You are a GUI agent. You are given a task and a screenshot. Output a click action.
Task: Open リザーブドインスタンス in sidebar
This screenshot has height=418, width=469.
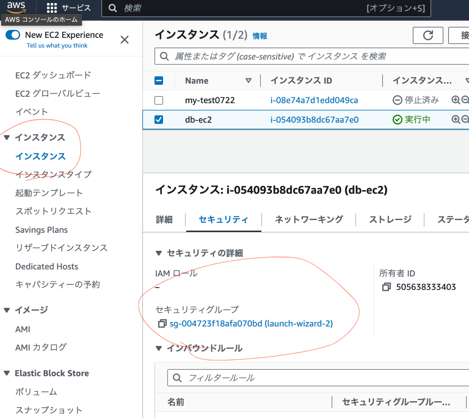61,248
